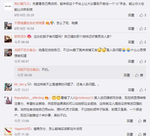Like the comment by 我们爱凡凡
This screenshot has height=136, width=150.
[x=143, y=15]
